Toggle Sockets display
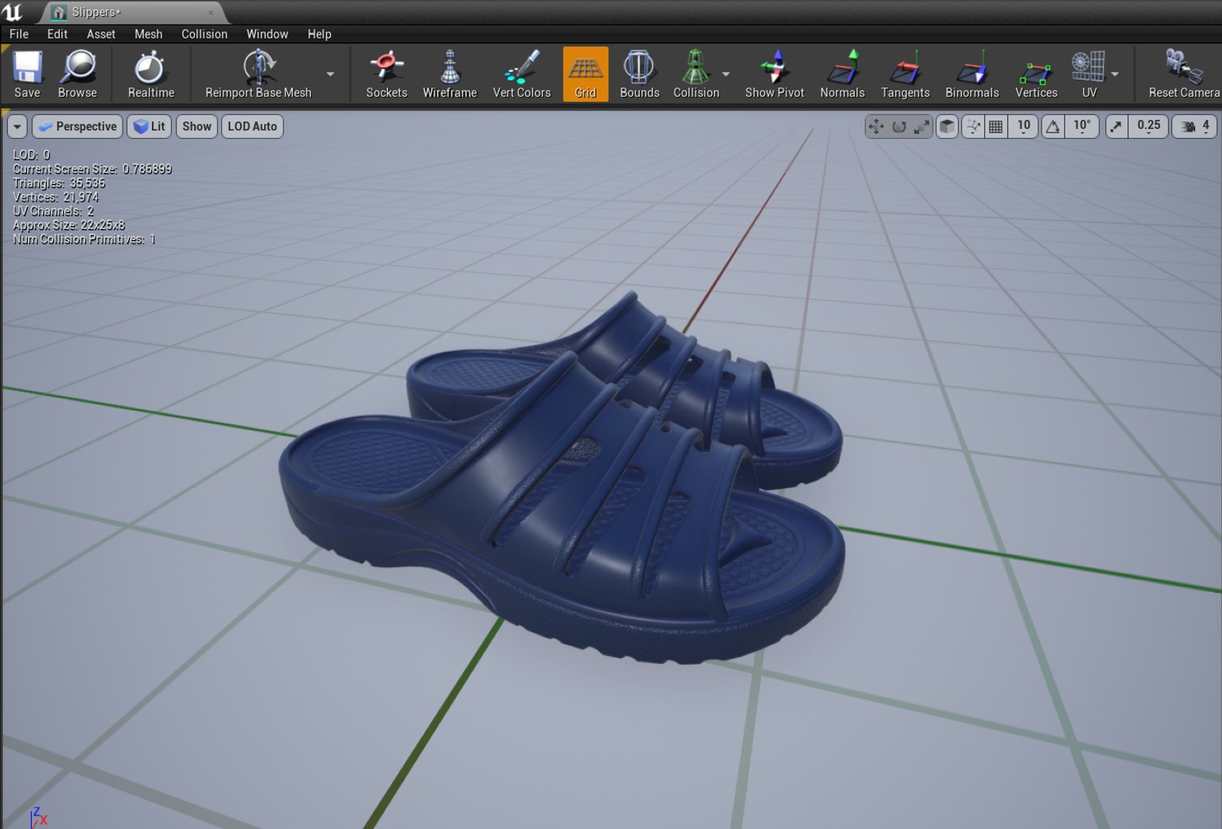1222x829 pixels. [x=386, y=74]
